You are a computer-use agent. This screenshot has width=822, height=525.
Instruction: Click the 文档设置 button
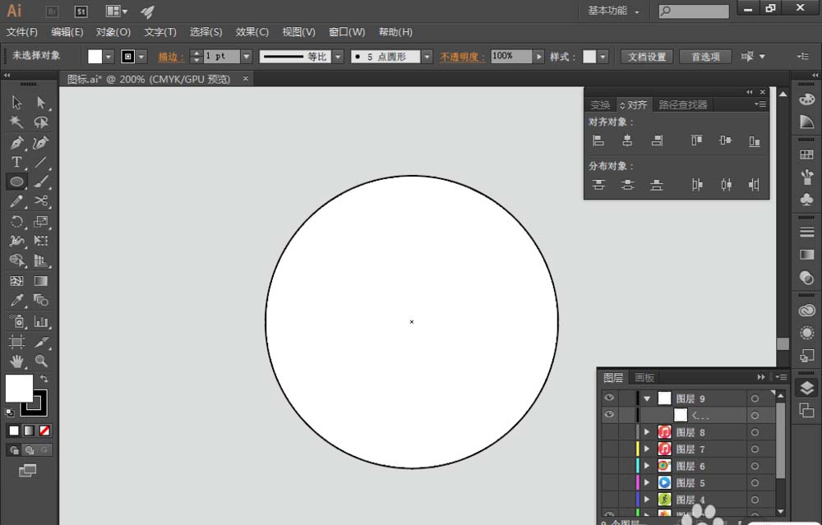click(x=647, y=57)
